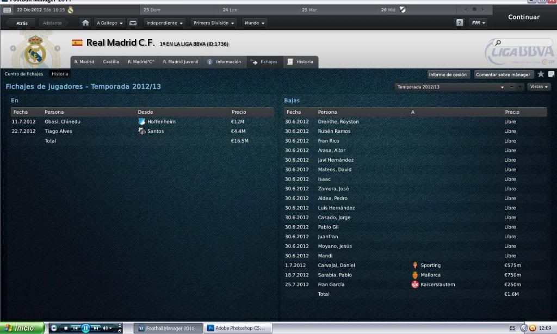This screenshot has height=334, width=557.
Task: Sort departures by Fecha column header
Action: [x=293, y=112]
